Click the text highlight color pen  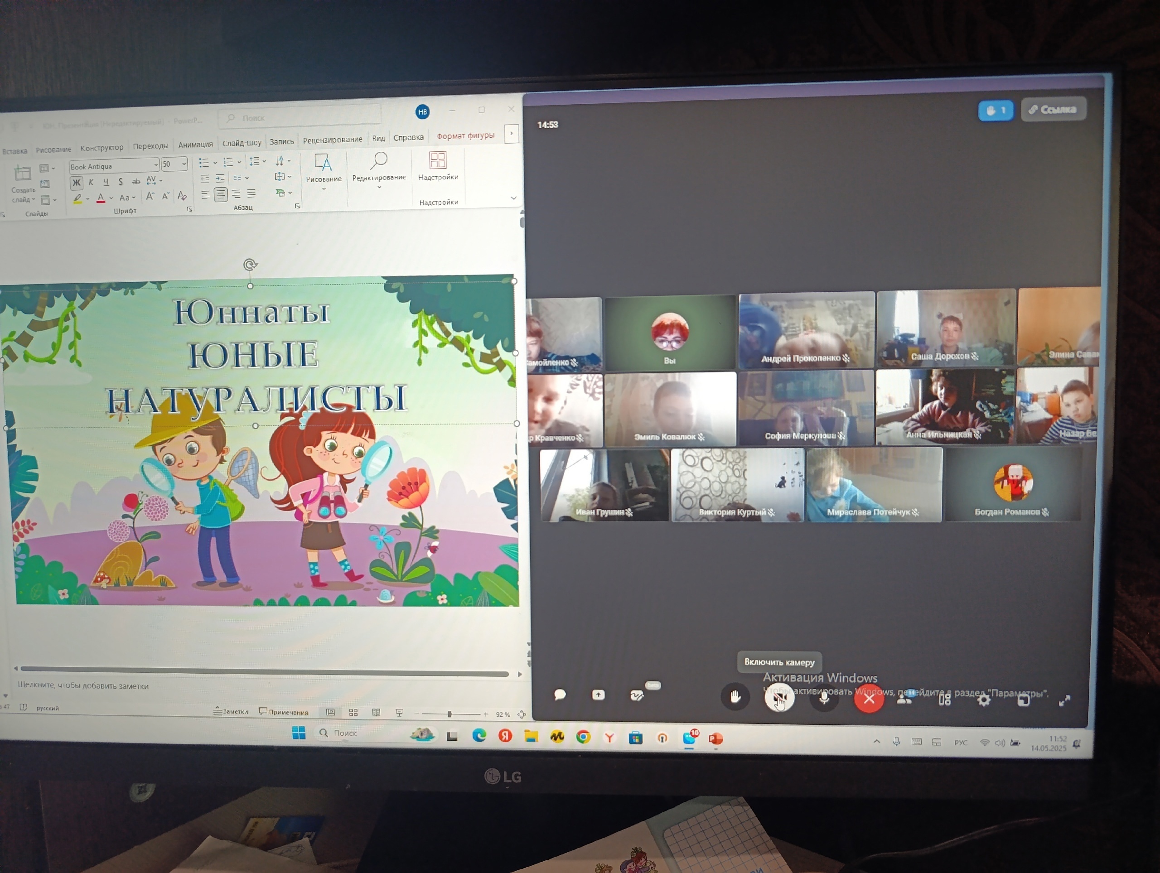pyautogui.click(x=77, y=199)
